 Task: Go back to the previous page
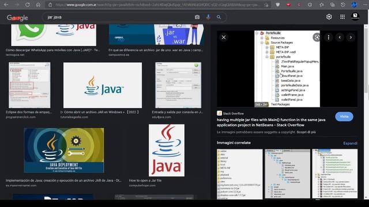click(6, 5)
